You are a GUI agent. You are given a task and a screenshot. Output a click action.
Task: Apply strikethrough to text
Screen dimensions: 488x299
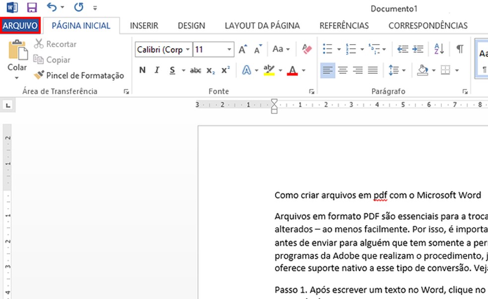pyautogui.click(x=195, y=70)
